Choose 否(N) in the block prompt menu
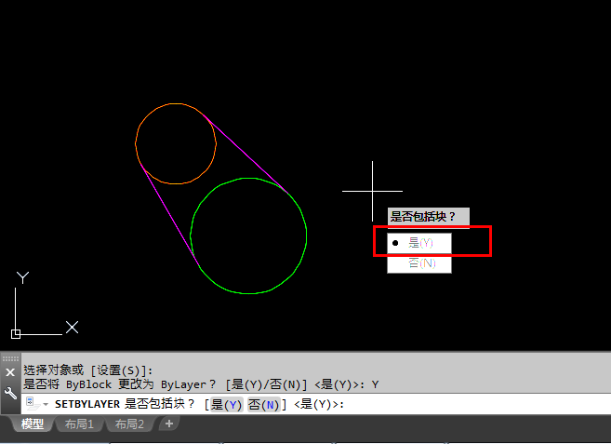This screenshot has height=444, width=611. [x=419, y=263]
